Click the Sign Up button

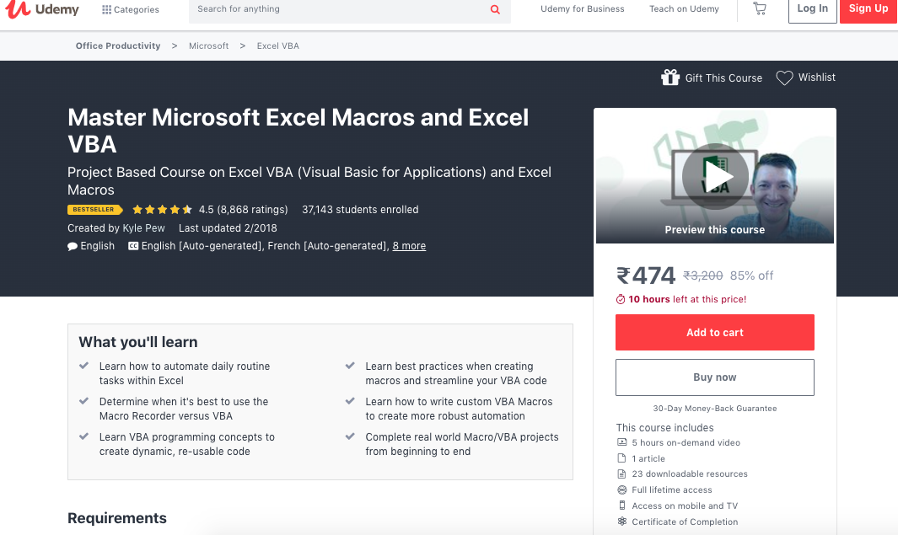[x=868, y=9]
